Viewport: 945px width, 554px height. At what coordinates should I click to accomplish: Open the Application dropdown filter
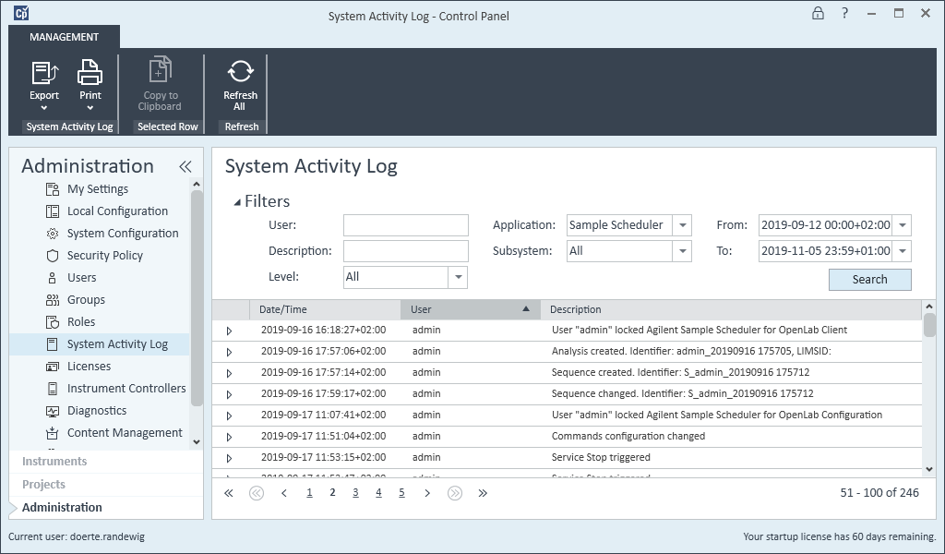tap(682, 225)
